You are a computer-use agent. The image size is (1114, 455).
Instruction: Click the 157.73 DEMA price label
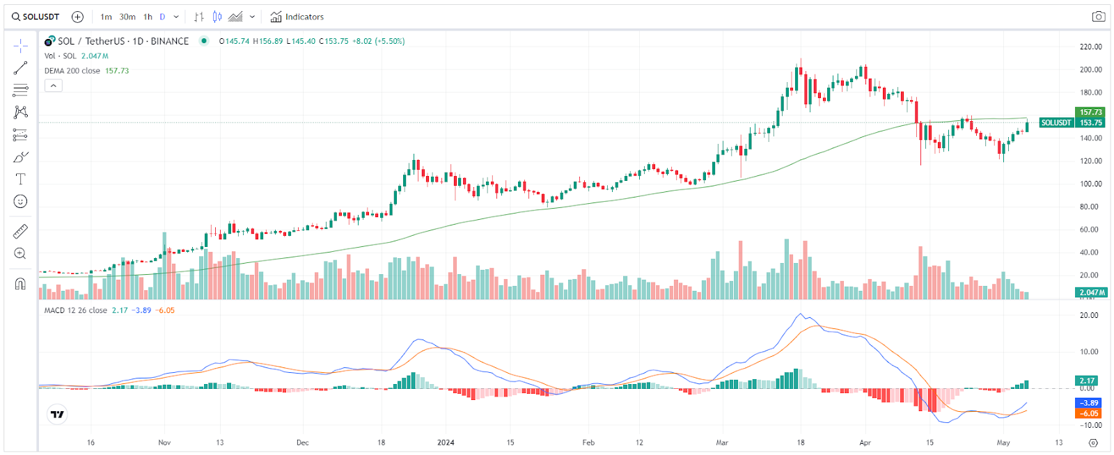(x=1090, y=112)
